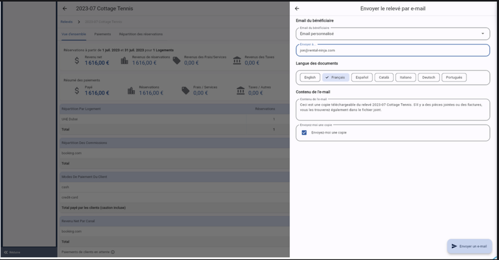The height and width of the screenshot is (260, 499).
Task: Select the Español language chip
Action: pos(362,78)
